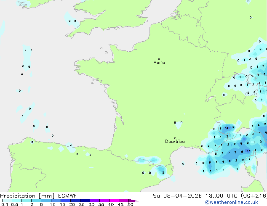Viewport: 267px width, 206px height.
Task: Select the black dot marking Paris
Action: coord(159,59)
